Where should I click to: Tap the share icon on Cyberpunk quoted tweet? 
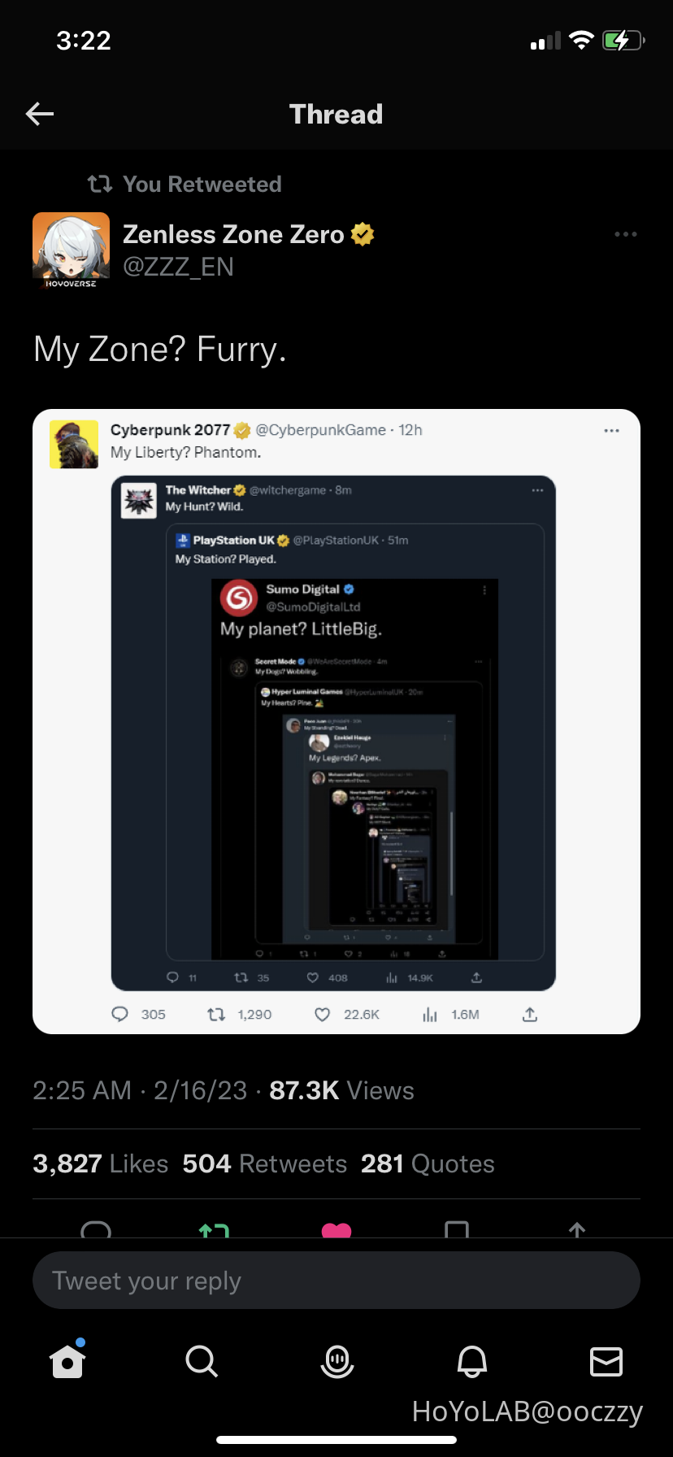[530, 1015]
